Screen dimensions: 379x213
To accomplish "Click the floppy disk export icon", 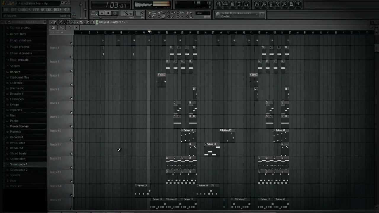I will tap(271, 4).
